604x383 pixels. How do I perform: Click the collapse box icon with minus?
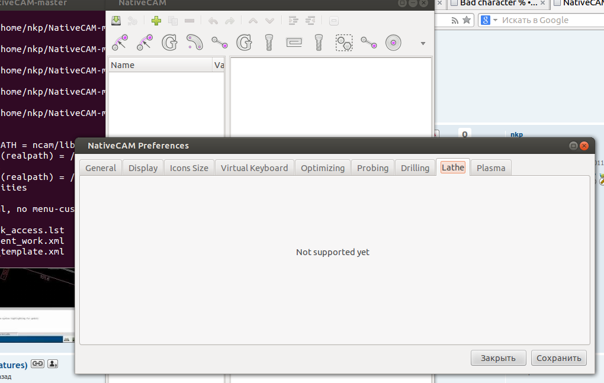click(x=334, y=21)
